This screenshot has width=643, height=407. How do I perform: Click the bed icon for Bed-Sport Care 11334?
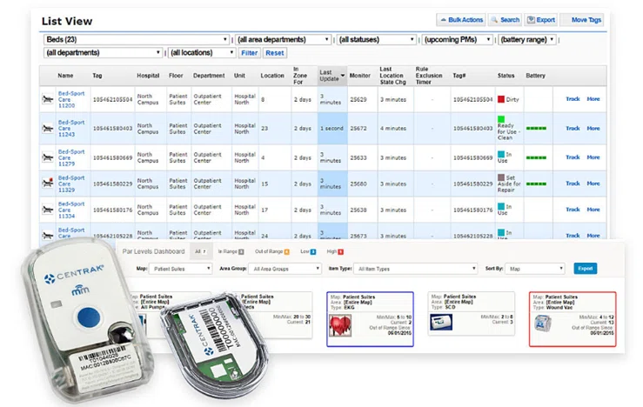(48, 210)
